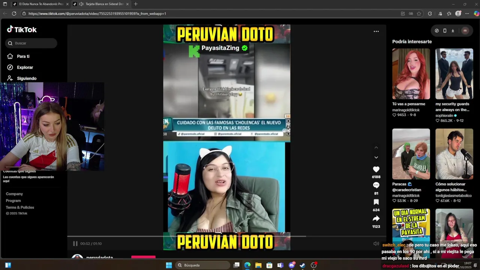Go to next video with down chevron
The height and width of the screenshot is (270, 480).
pyautogui.click(x=376, y=157)
